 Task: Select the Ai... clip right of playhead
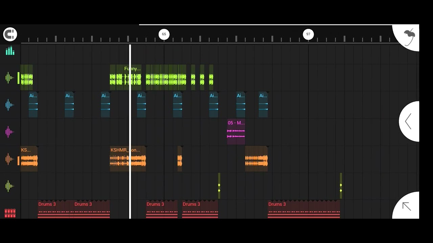coord(141,105)
